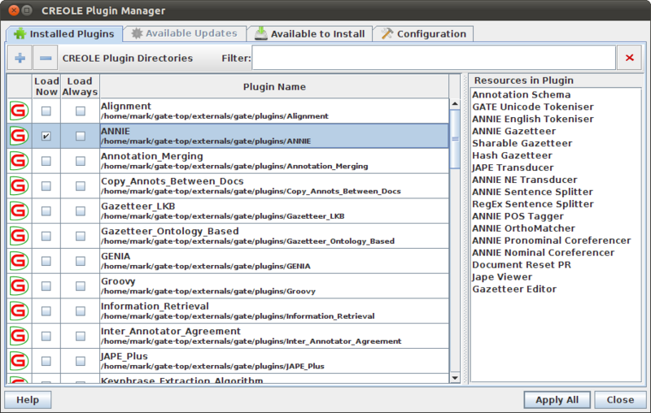Select Sharable Gazetteer resource
Screen dimensions: 651x413
point(522,143)
